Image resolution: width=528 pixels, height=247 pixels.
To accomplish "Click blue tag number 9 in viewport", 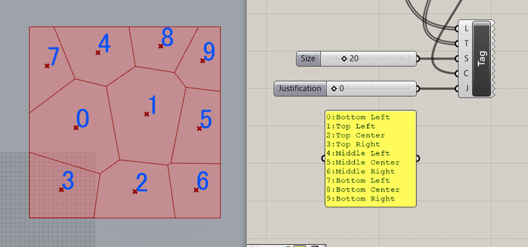I will [209, 52].
